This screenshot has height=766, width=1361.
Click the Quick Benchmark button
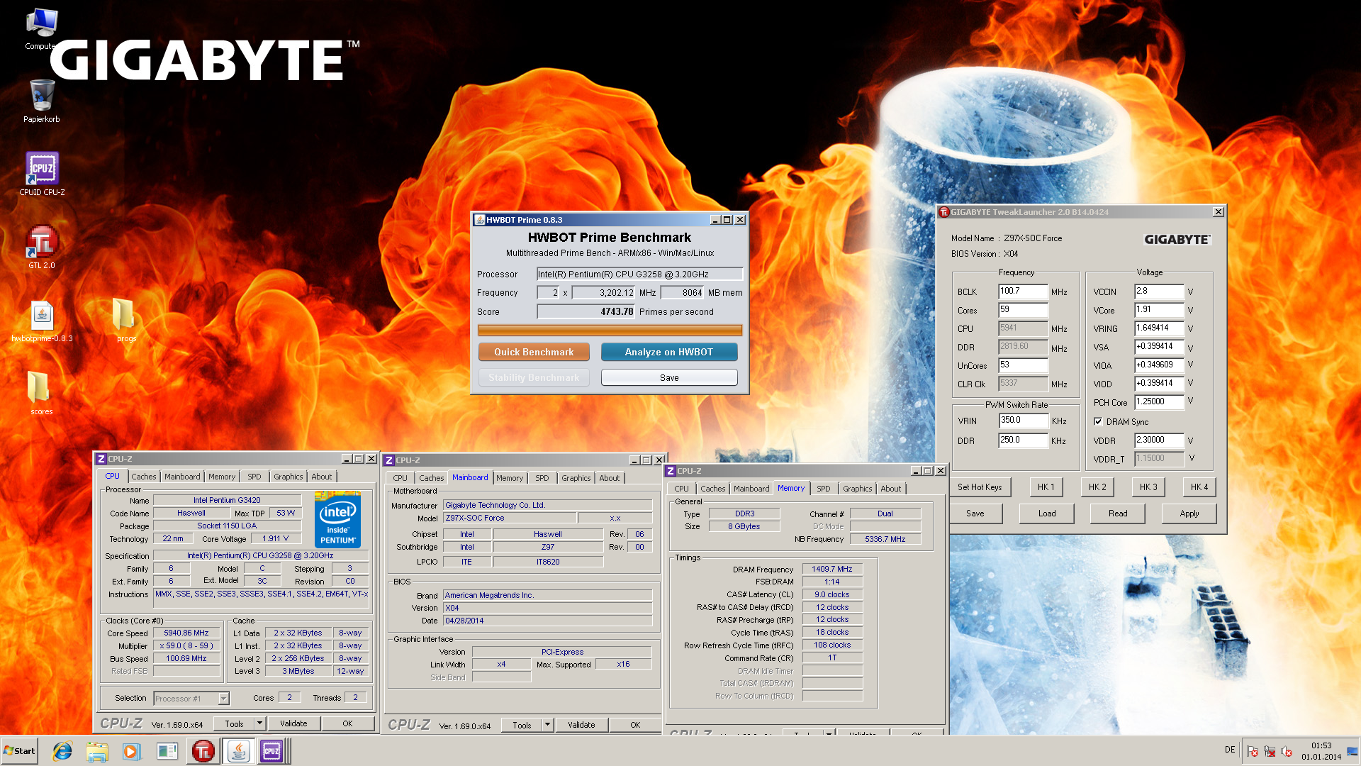point(534,352)
